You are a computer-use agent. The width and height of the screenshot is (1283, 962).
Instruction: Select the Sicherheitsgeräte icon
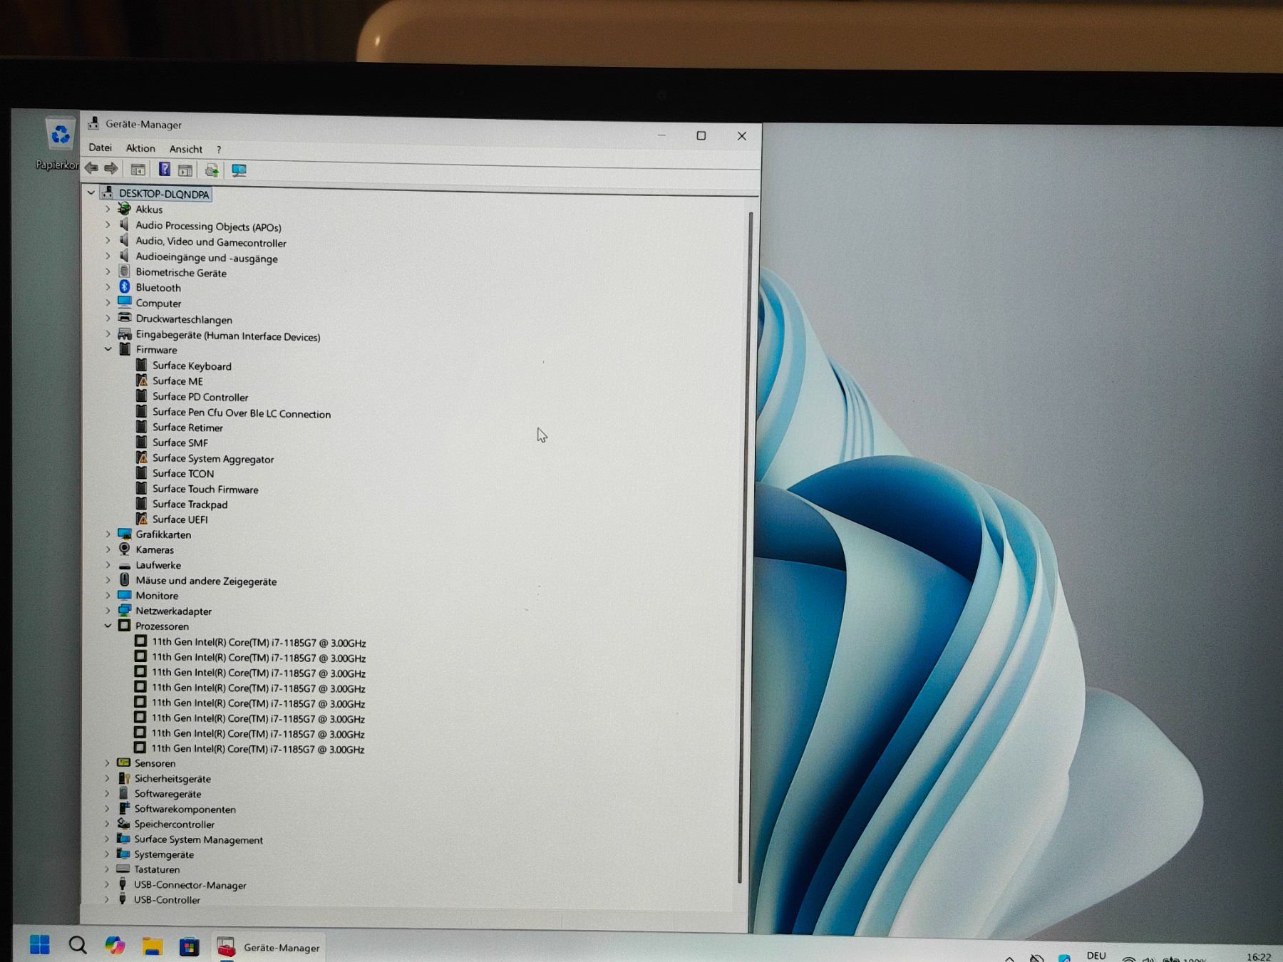[x=124, y=778]
